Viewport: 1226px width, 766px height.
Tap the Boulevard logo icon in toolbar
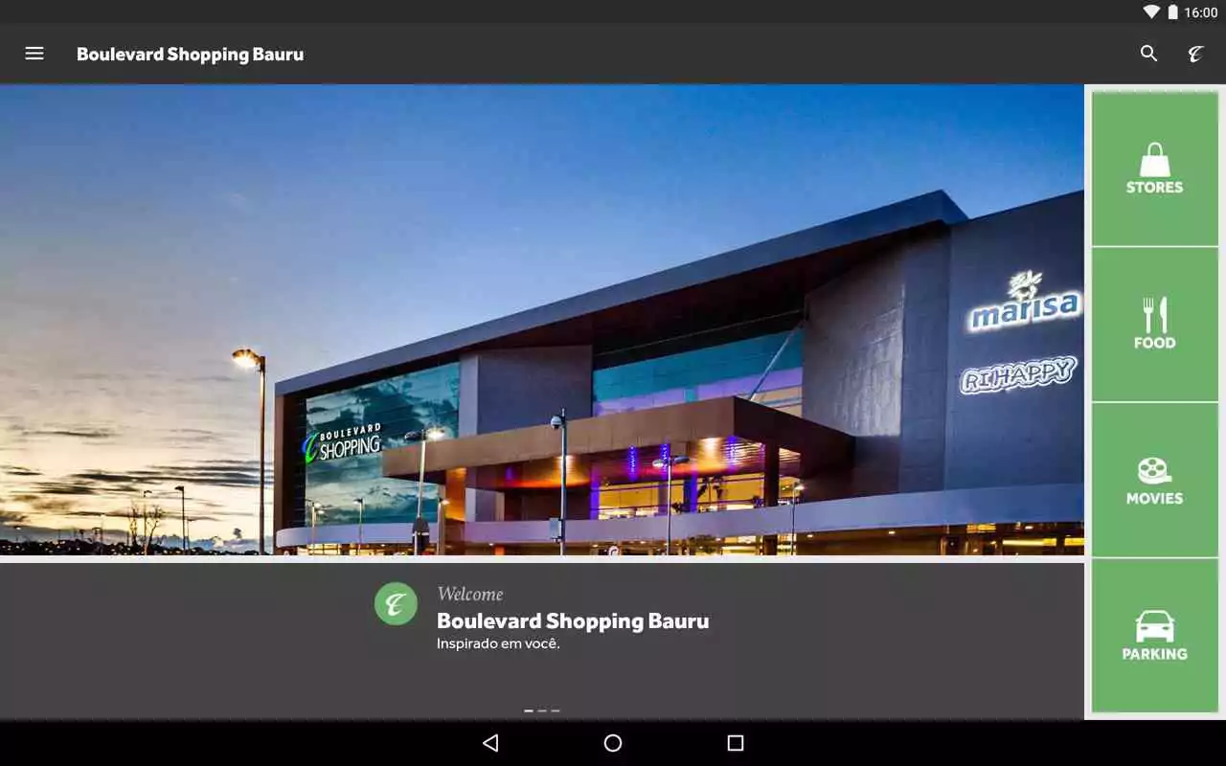pos(1195,54)
